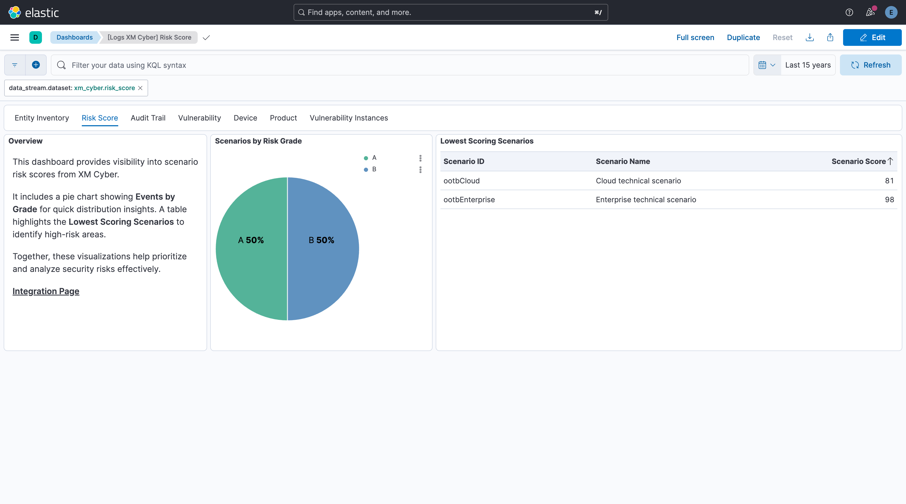The image size is (906, 504).
Task: Add a filter with the plus icon
Action: (36, 65)
